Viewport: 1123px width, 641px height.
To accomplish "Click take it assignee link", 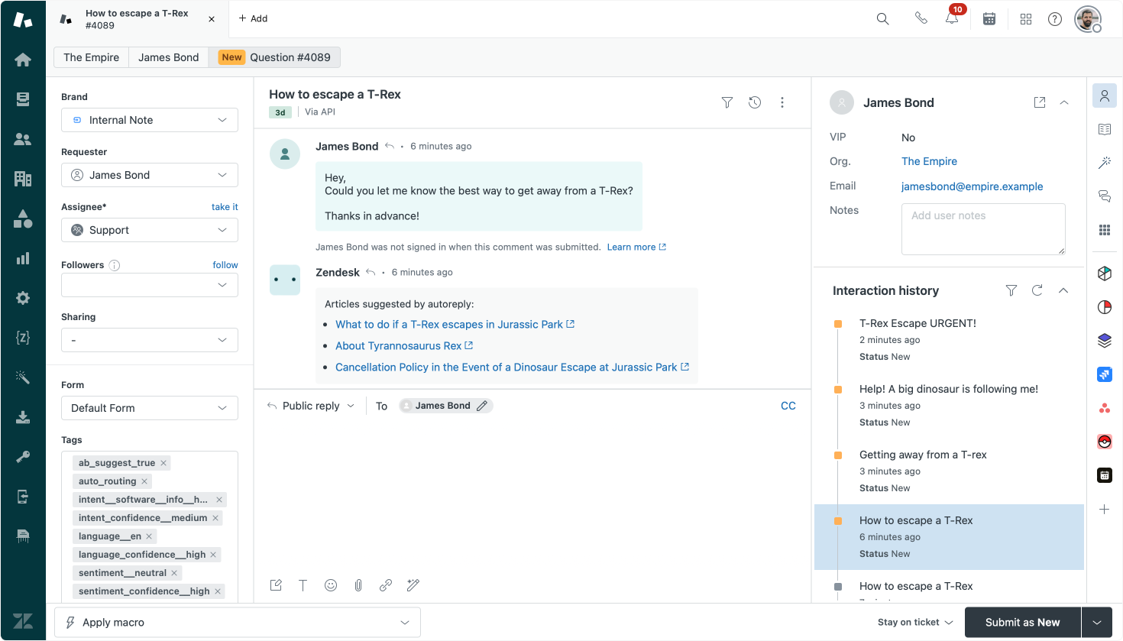I will coord(225,207).
